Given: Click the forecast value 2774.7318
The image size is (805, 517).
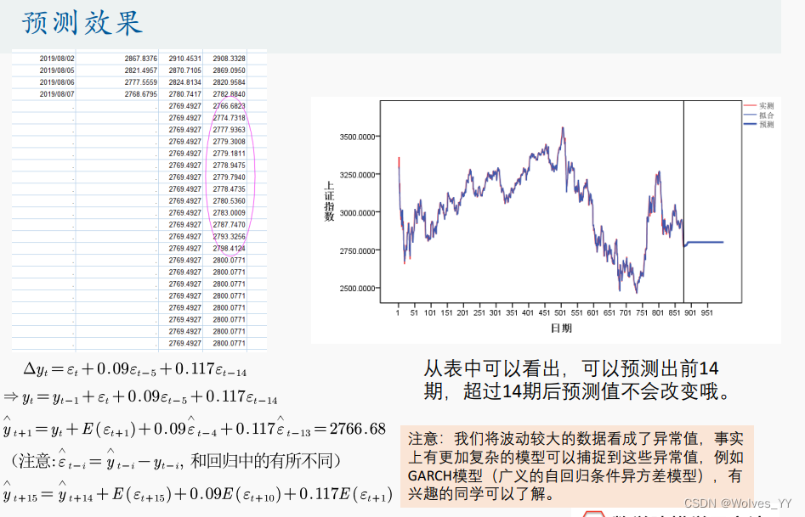Looking at the screenshot, I should coord(229,118).
